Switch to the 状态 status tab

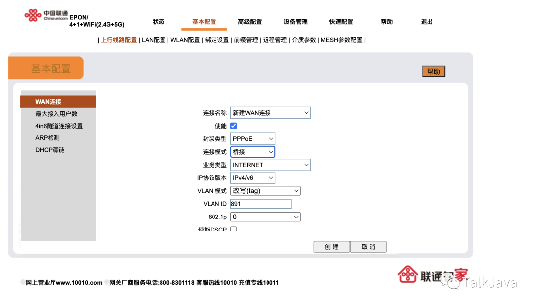[x=158, y=22]
